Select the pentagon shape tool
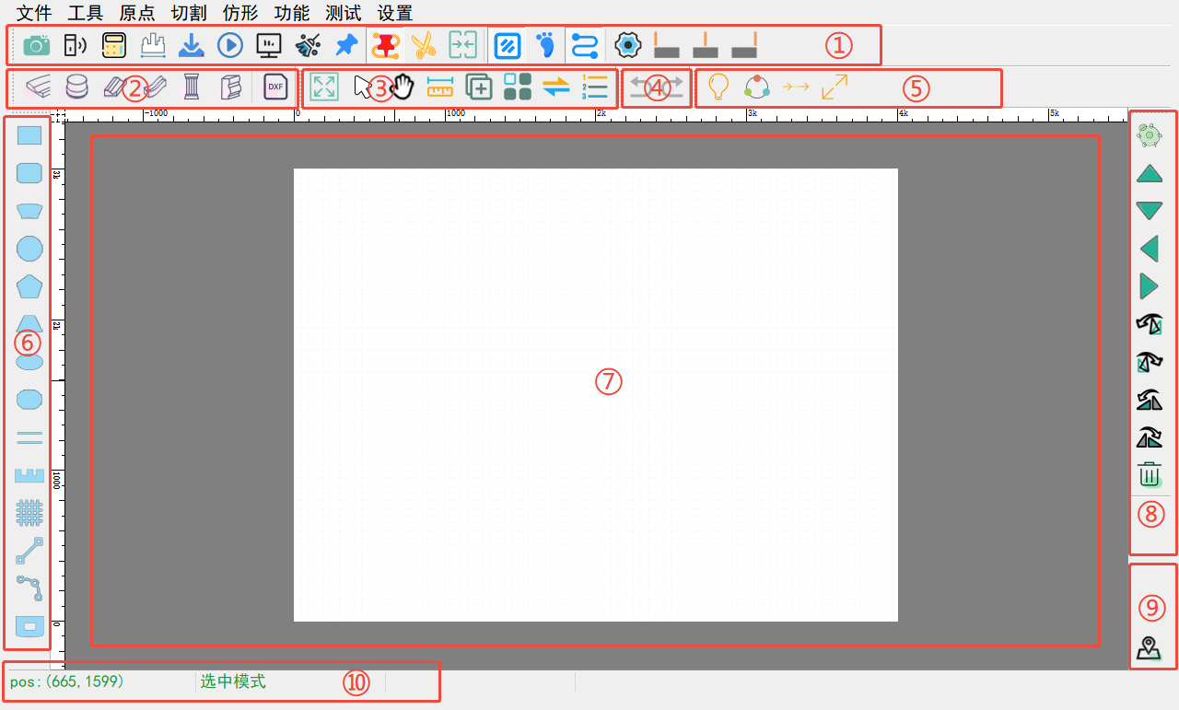The width and height of the screenshot is (1179, 710). click(x=29, y=285)
